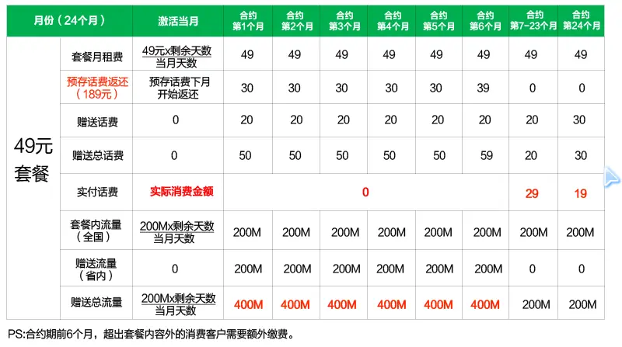Click the red 29 value in 实付话费 row
Screen dimensions: 622x347
532,193
